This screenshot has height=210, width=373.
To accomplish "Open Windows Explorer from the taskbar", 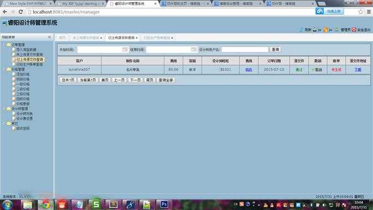I will point(28,205).
